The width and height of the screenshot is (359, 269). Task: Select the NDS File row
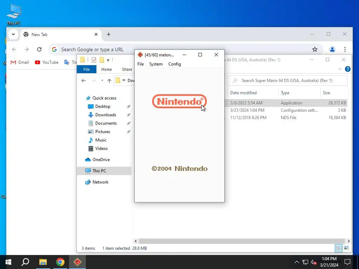[286, 118]
